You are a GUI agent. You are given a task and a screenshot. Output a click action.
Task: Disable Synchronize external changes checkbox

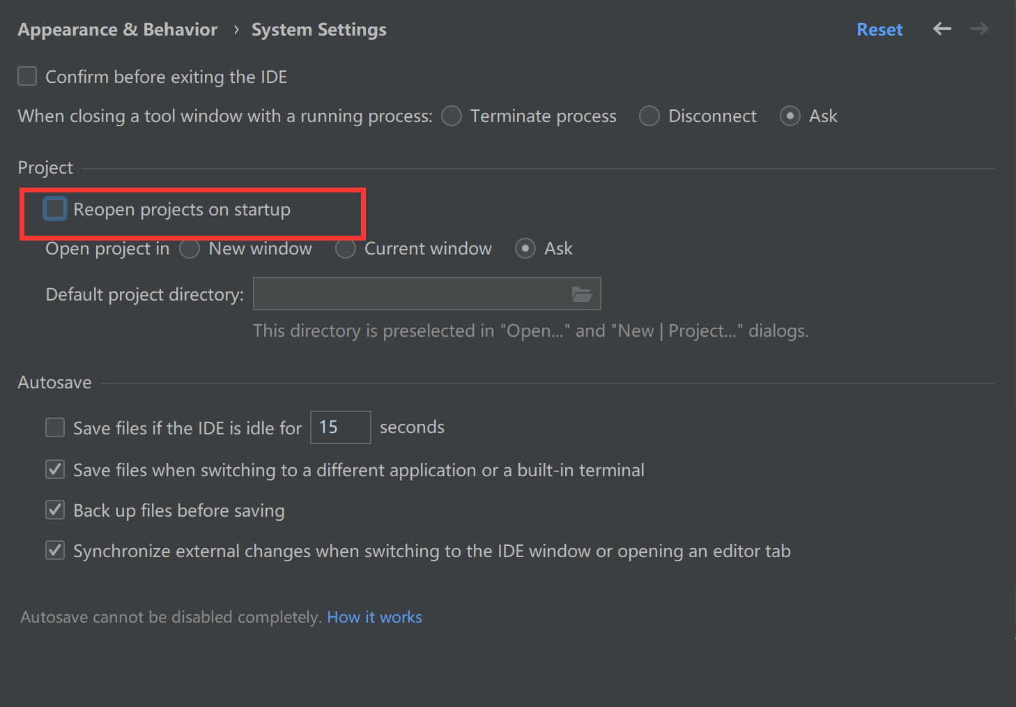coord(55,550)
